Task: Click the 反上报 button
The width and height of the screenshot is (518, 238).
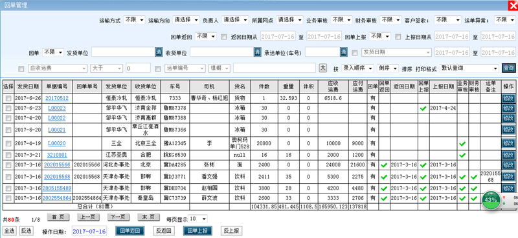Action: pyautogui.click(x=231, y=231)
